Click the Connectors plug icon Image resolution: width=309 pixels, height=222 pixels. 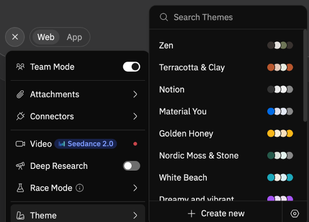tap(20, 116)
